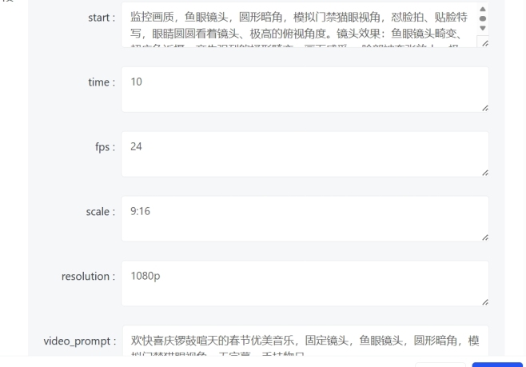Click the resize handle of start textarea

click(484, 43)
